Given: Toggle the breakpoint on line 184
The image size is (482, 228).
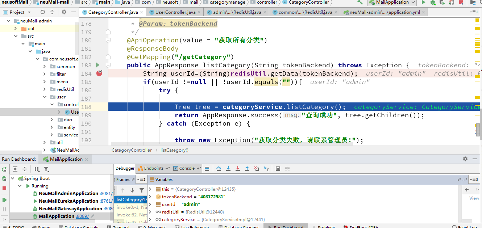Looking at the screenshot, I should (x=99, y=73).
